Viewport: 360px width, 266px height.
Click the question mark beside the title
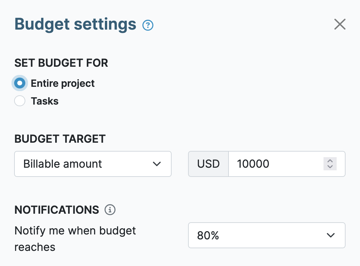[x=148, y=25]
